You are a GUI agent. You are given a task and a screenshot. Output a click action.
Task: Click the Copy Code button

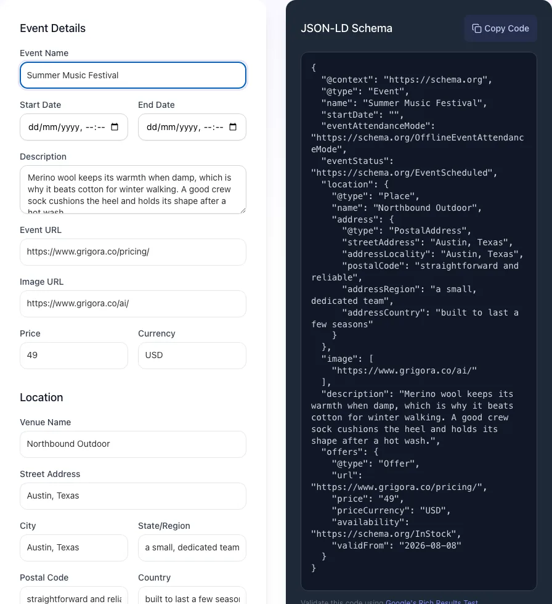tap(500, 28)
